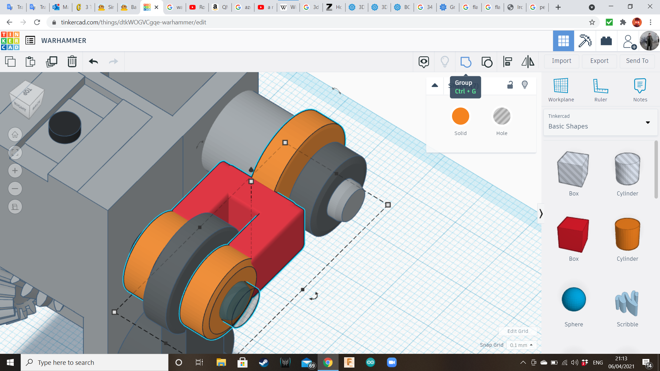Click the Ungroup icon in toolbar

487,62
